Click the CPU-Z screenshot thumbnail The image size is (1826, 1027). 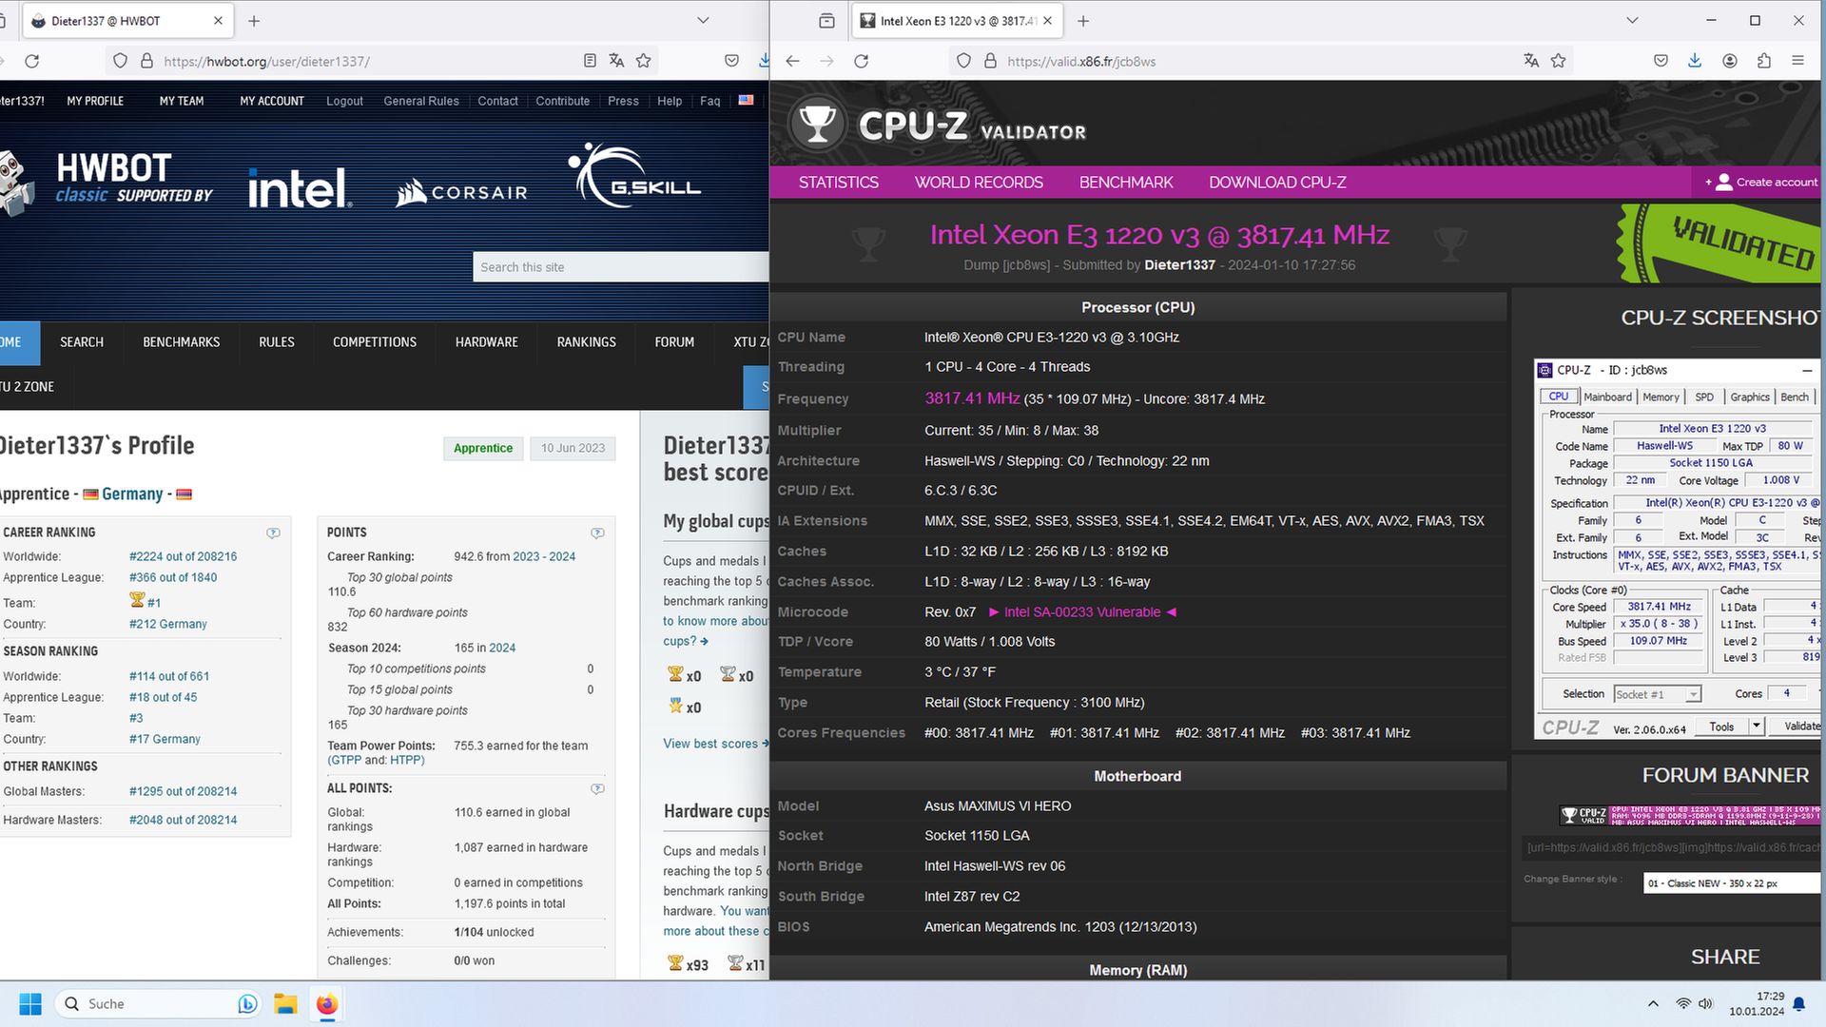coord(1679,549)
